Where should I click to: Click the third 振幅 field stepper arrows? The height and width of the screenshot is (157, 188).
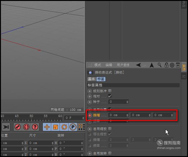click(172, 115)
